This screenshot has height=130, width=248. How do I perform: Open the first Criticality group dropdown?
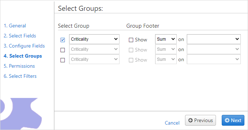point(94,39)
